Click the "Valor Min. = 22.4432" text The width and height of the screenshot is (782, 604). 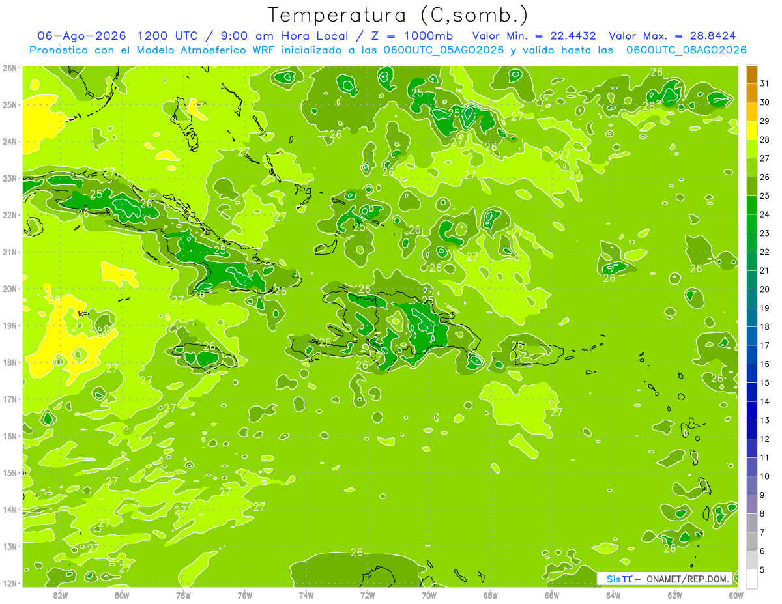coord(535,36)
